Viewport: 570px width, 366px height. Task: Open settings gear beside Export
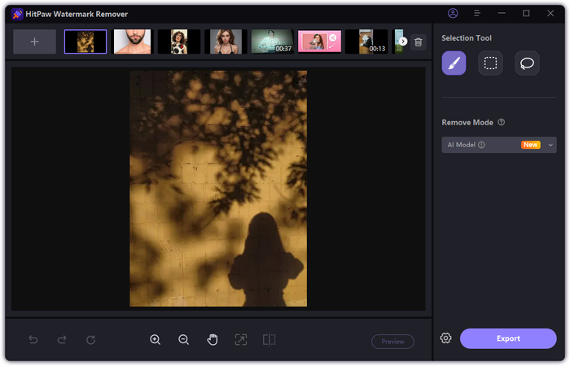[445, 338]
